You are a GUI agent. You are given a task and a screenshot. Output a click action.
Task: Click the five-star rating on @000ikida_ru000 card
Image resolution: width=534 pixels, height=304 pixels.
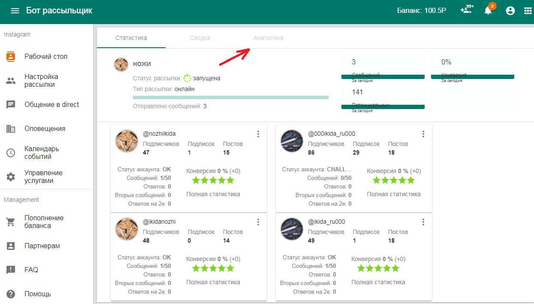coord(393,180)
